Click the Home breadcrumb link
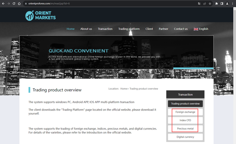Image resolution: width=236 pixels, height=144 pixels. (124, 89)
